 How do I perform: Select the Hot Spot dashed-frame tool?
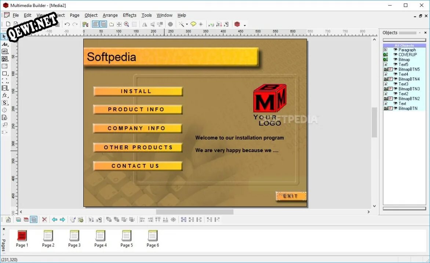click(x=5, y=81)
